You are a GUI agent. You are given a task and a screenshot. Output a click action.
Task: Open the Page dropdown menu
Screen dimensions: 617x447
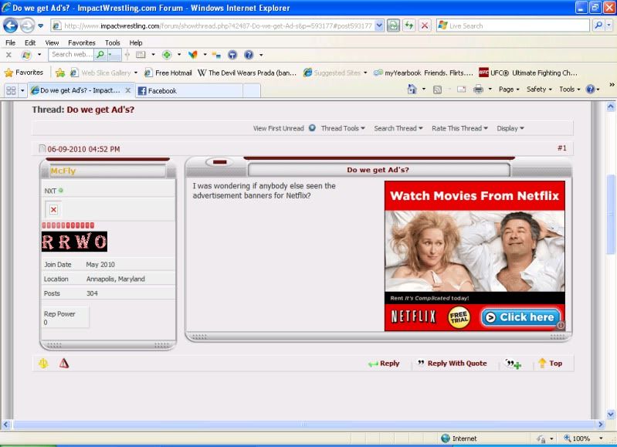point(509,90)
